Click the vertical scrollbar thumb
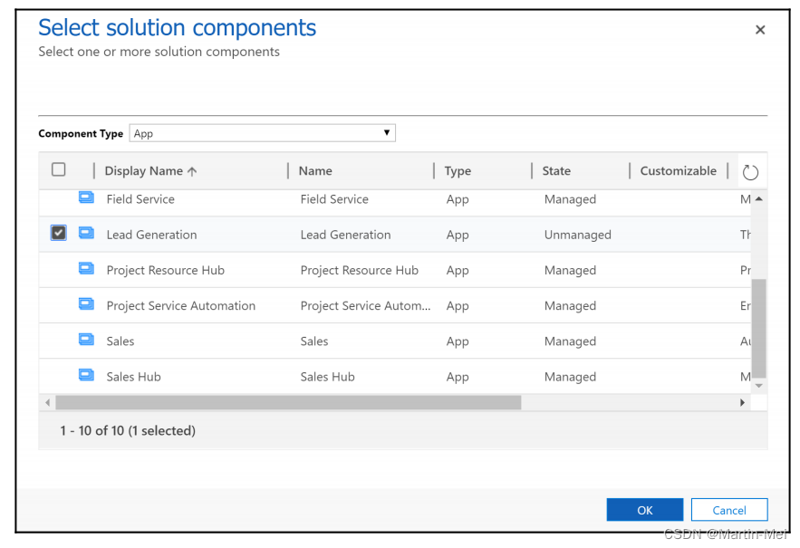This screenshot has width=800, height=548. tap(758, 328)
